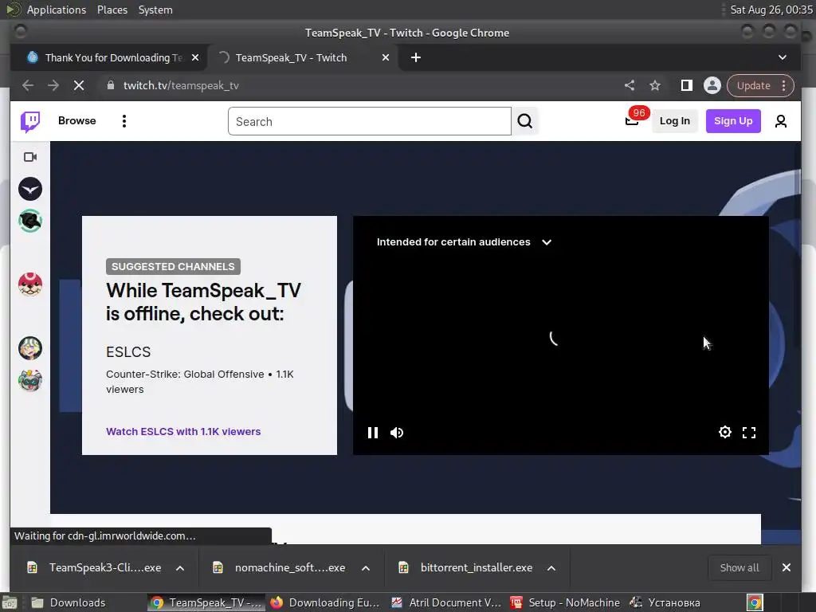Click the search magnifier button
This screenshot has width=816, height=612.
[524, 121]
